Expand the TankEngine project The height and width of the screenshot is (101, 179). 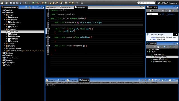coord(2,63)
